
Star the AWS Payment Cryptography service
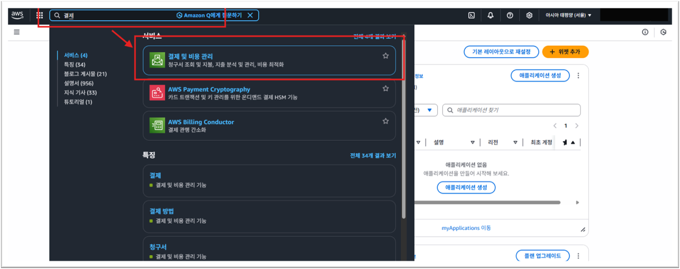click(385, 89)
